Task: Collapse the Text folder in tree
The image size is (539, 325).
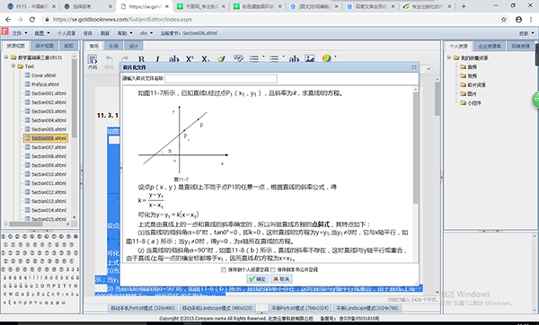Action: pyautogui.click(x=13, y=66)
